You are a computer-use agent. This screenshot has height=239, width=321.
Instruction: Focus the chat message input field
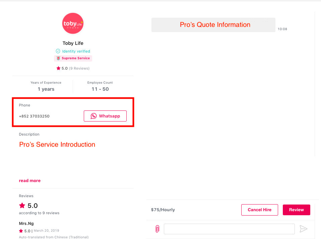tap(229, 229)
